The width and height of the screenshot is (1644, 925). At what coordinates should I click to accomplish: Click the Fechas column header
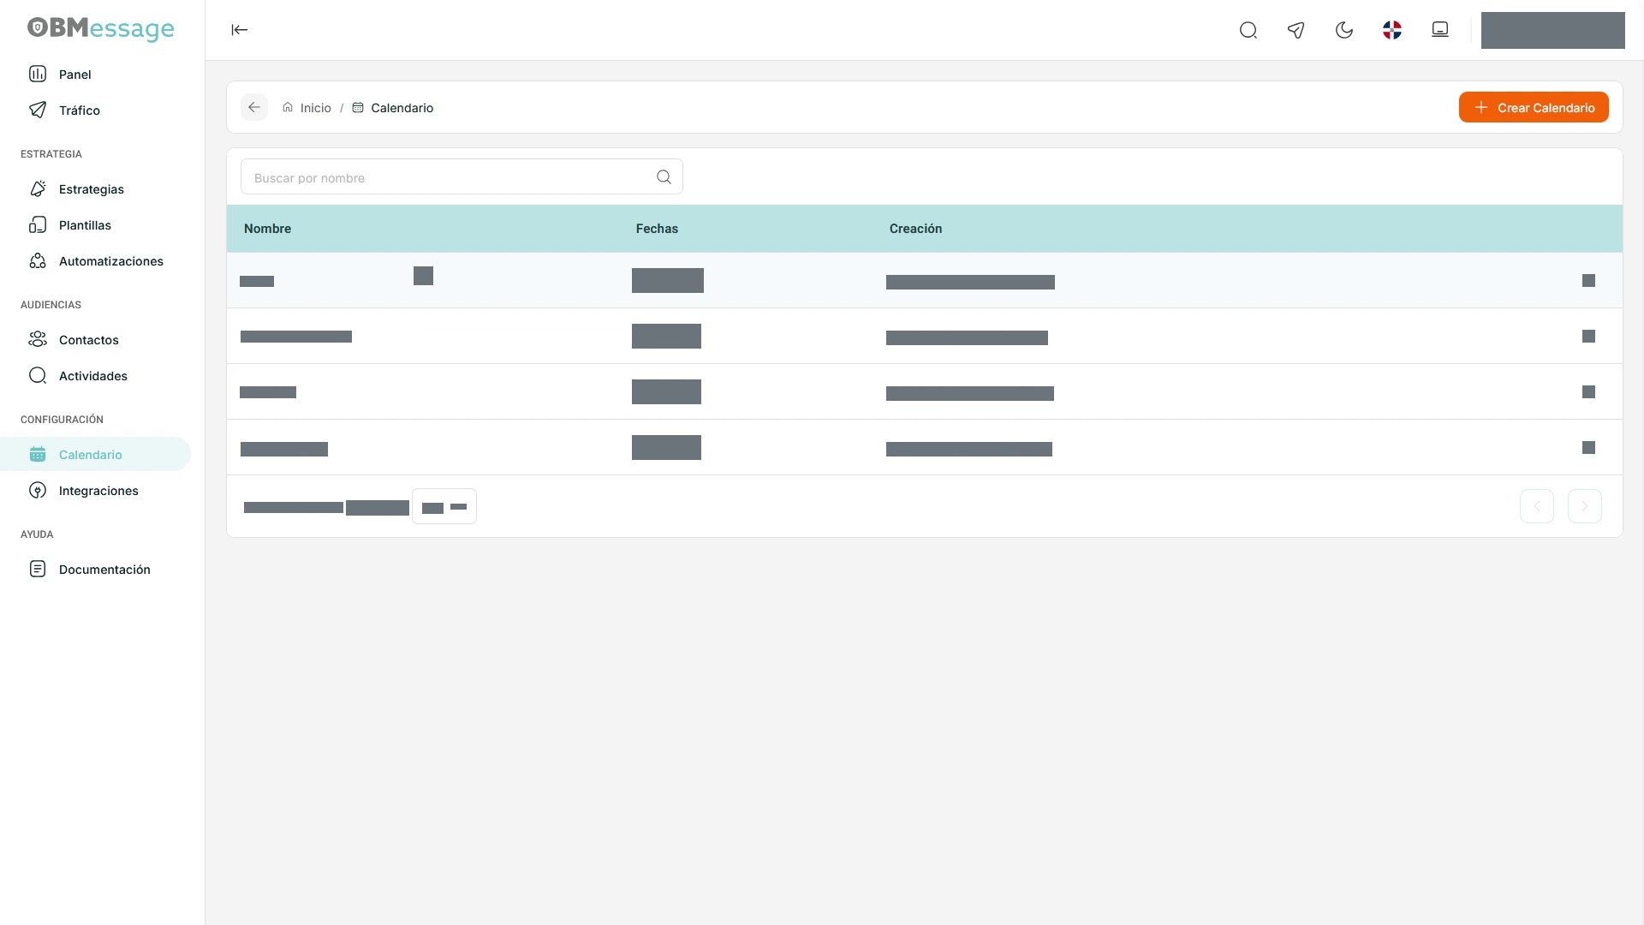tap(657, 229)
